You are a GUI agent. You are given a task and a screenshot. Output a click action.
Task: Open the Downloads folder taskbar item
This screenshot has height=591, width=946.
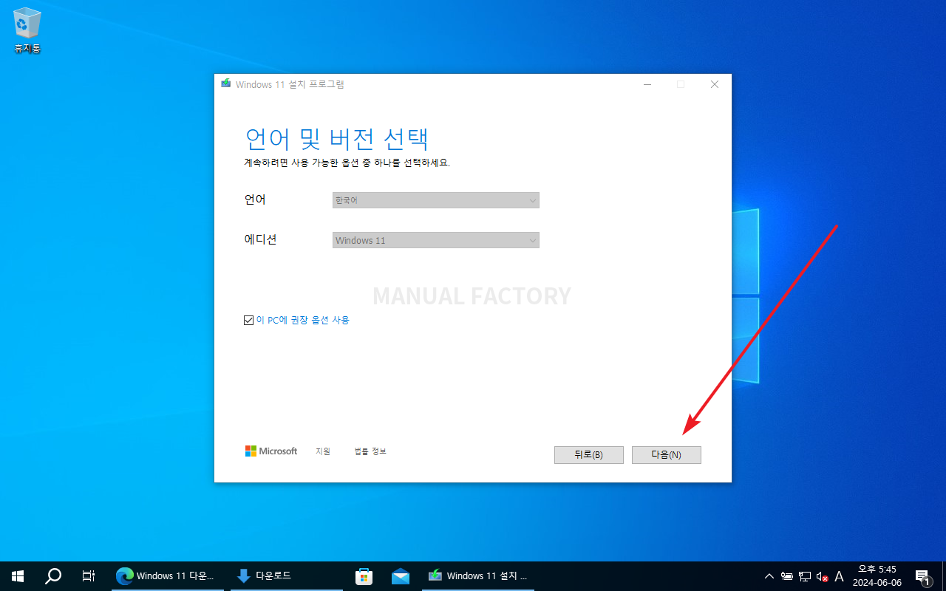[x=287, y=576]
